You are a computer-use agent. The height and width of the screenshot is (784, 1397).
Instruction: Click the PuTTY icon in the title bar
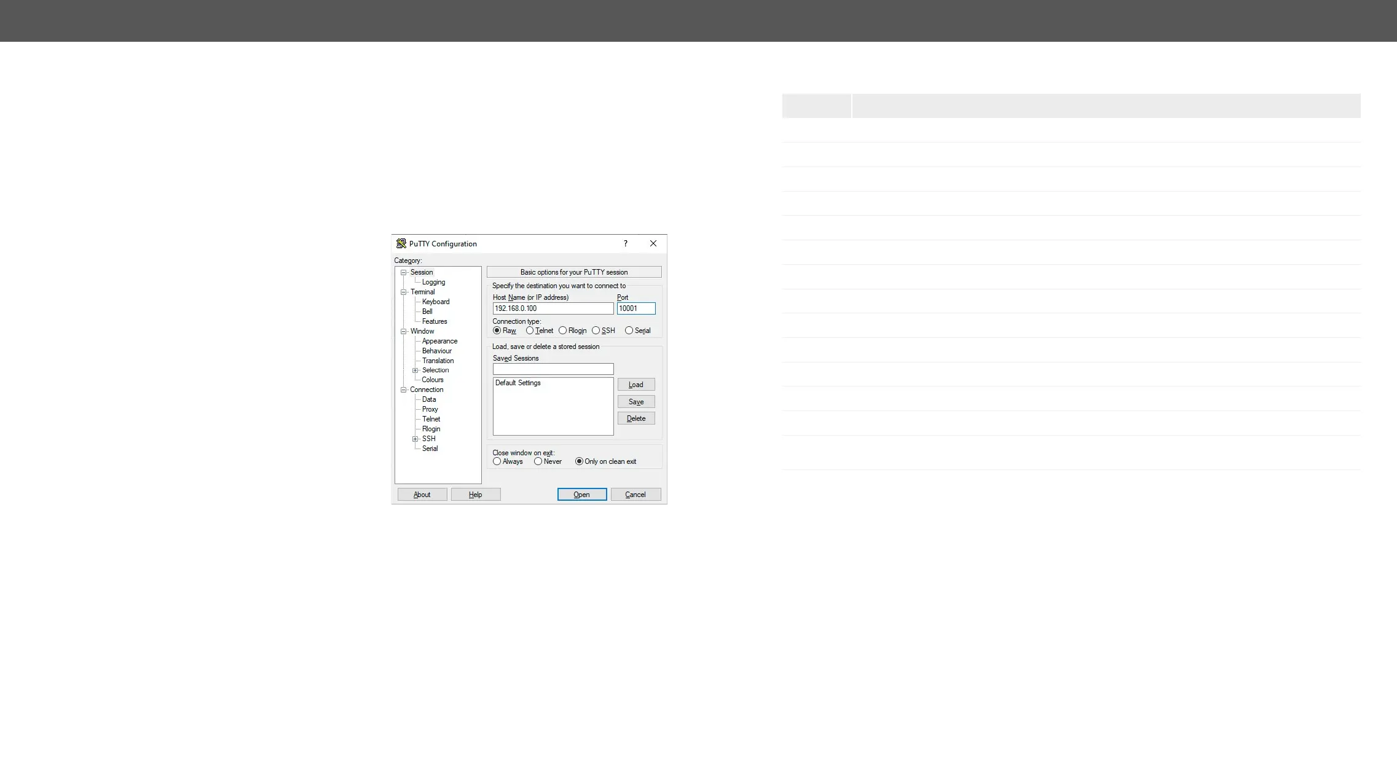(x=401, y=244)
